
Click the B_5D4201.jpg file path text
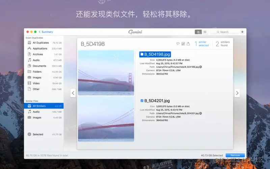click(x=177, y=113)
